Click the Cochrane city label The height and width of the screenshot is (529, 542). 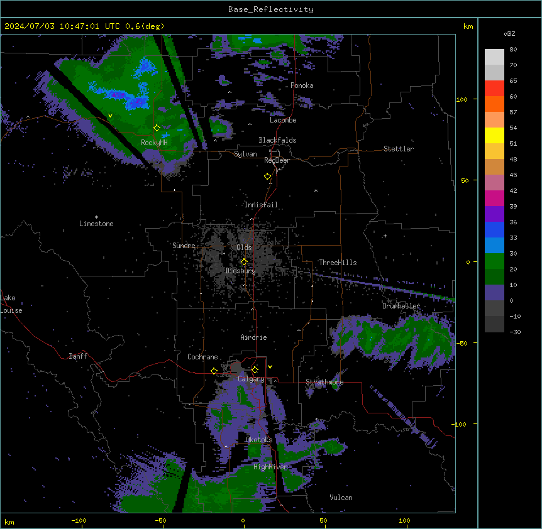coord(202,357)
